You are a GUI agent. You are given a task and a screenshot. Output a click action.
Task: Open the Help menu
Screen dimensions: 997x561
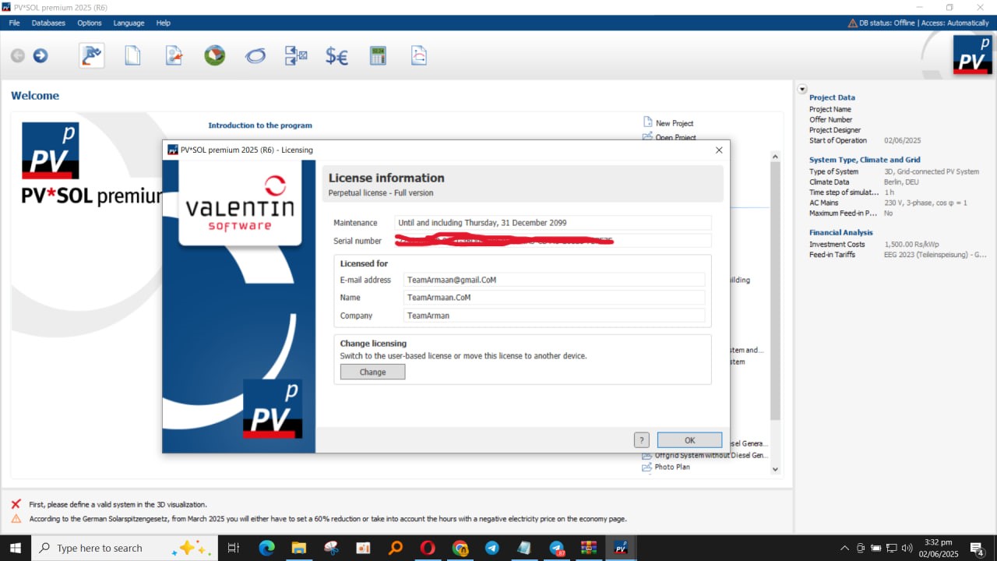click(163, 23)
